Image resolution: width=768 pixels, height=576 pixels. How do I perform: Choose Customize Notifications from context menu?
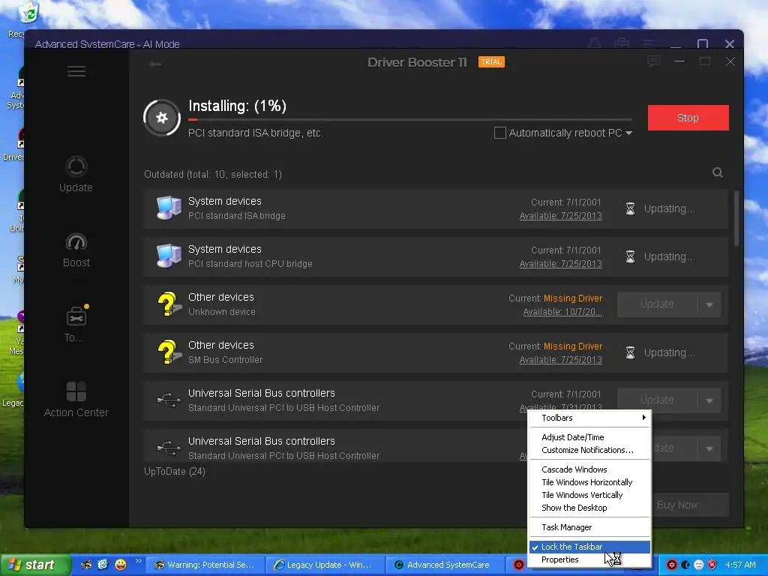(x=589, y=450)
